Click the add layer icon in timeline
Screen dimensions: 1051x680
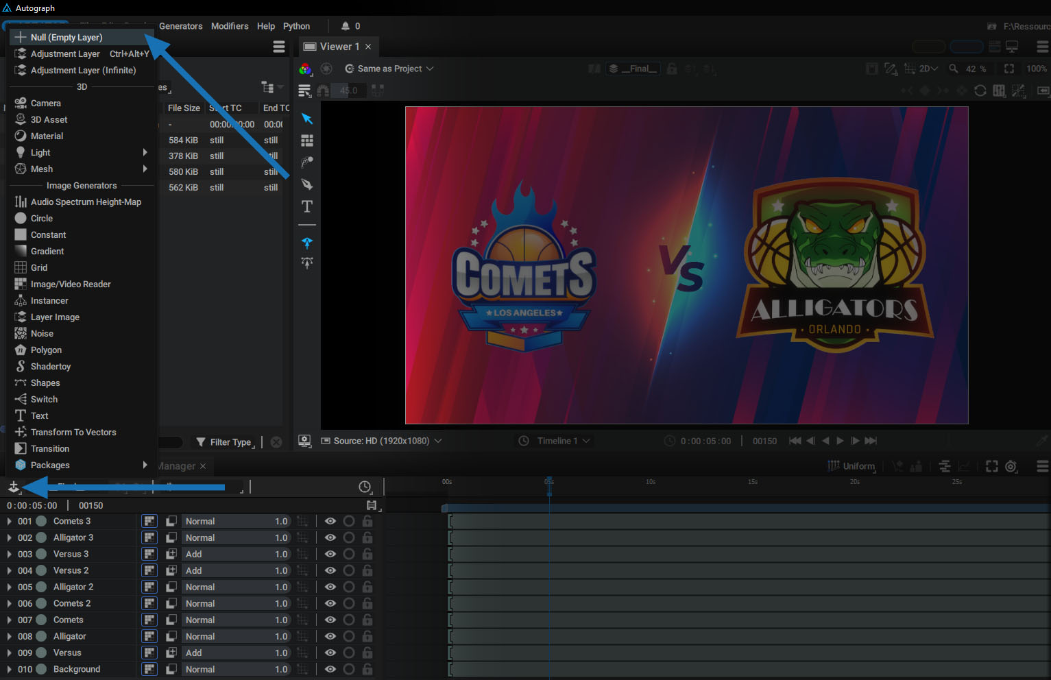click(x=14, y=487)
